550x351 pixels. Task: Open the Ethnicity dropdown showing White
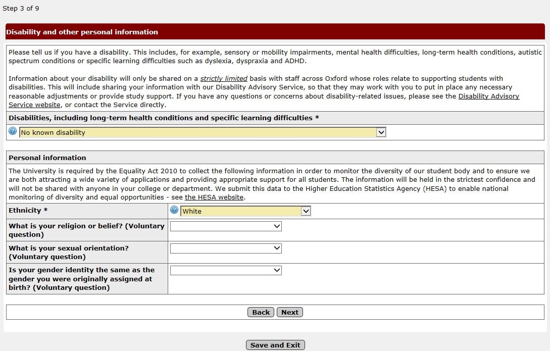[245, 211]
